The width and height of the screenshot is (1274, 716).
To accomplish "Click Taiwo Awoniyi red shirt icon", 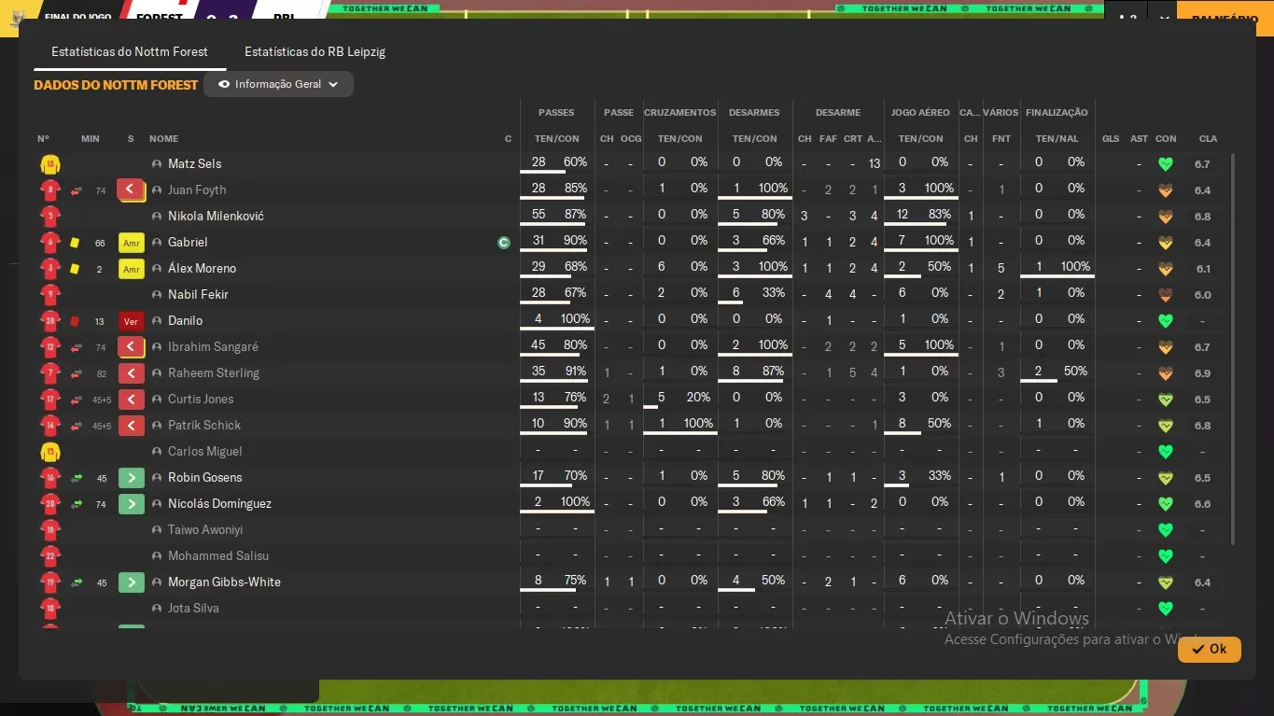I will point(50,530).
